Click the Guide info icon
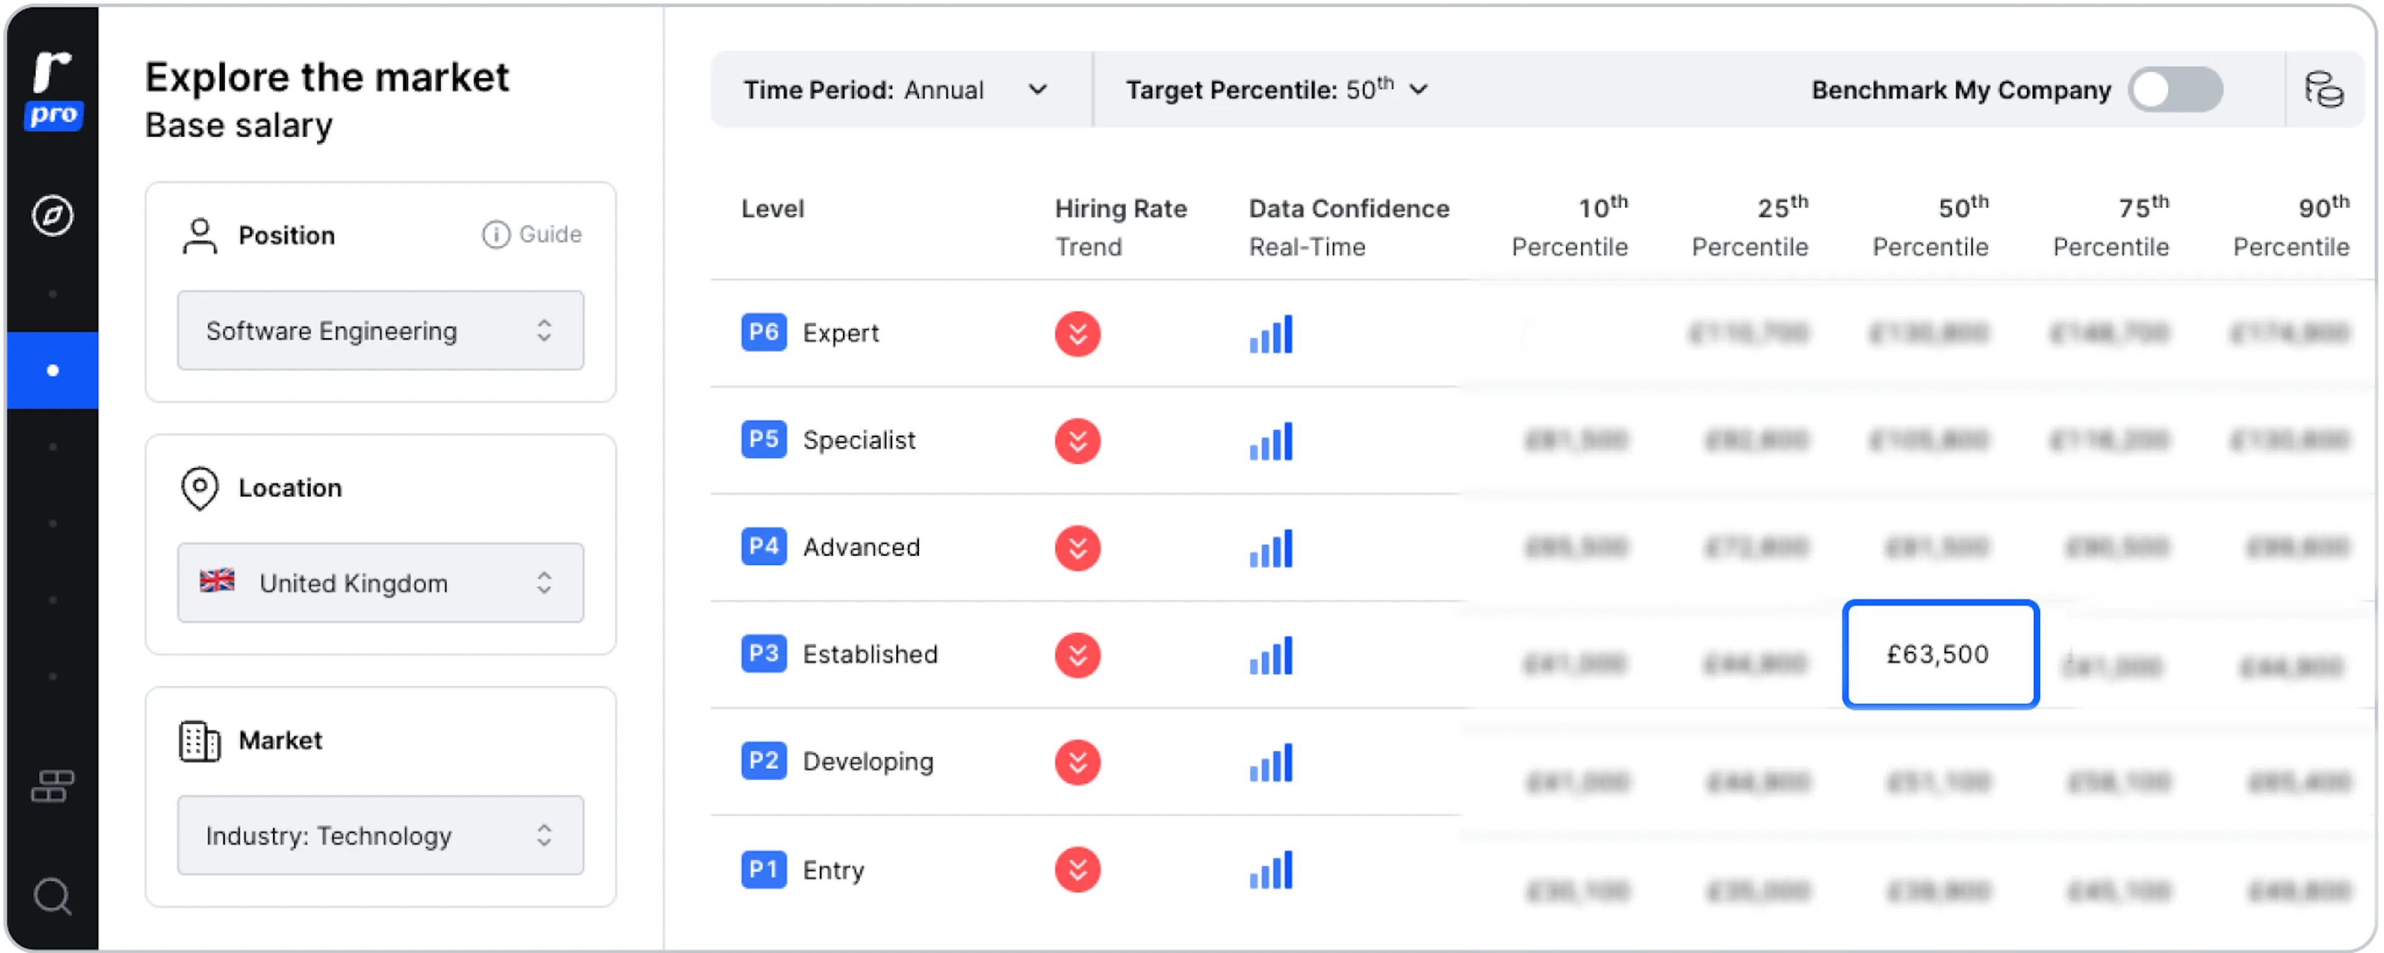The width and height of the screenshot is (2384, 953). click(x=496, y=234)
